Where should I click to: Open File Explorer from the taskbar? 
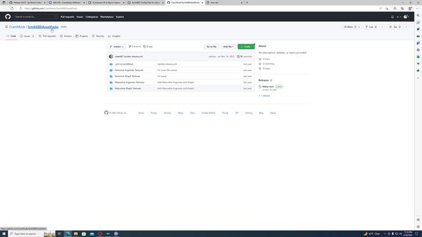click(x=76, y=234)
